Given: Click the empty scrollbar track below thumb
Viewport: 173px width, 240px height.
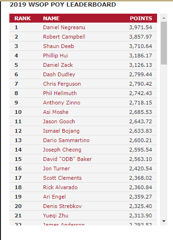Looking at the screenshot, I should [164, 141].
